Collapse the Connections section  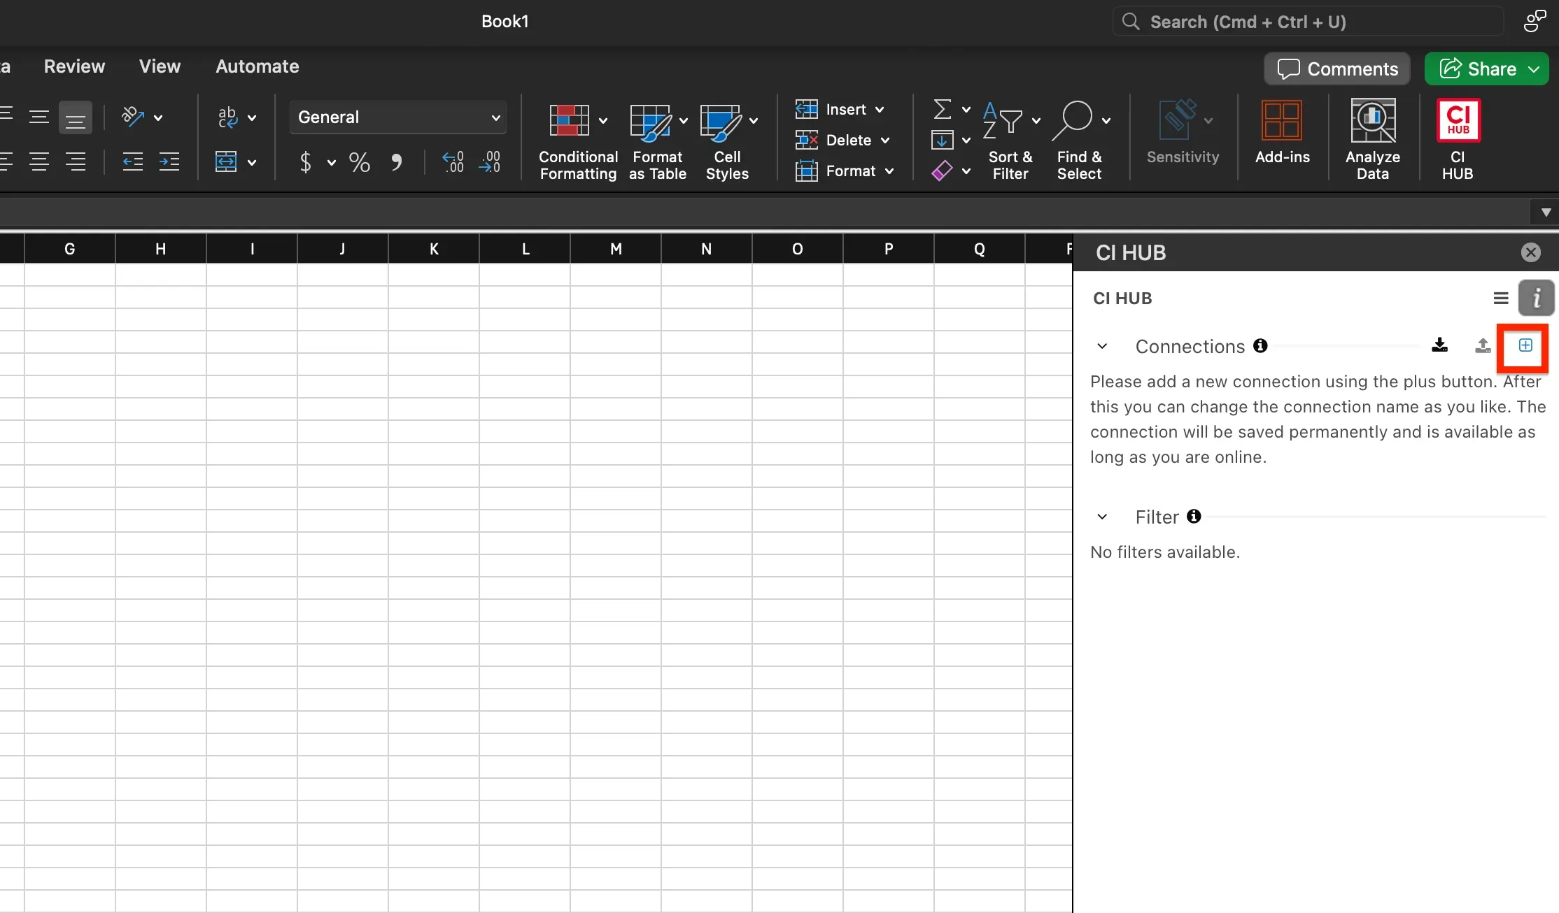point(1102,346)
